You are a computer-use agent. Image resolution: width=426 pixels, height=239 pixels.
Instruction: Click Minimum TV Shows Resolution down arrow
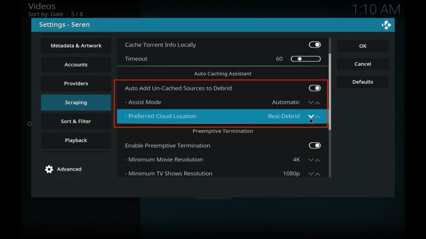click(x=311, y=174)
